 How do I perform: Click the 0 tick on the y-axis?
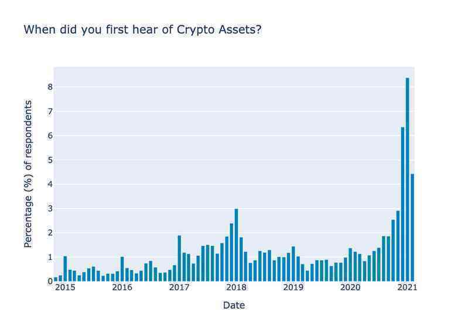(x=50, y=281)
